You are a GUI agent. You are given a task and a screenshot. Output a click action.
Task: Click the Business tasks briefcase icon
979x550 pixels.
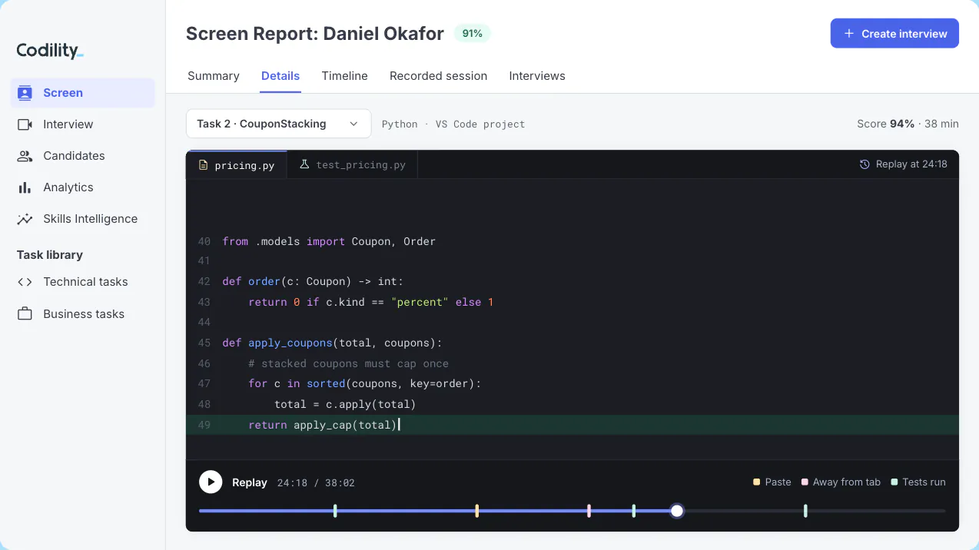tap(25, 314)
